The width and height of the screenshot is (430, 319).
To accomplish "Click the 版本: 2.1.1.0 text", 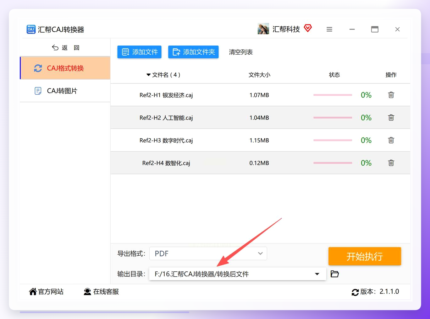I will tap(380, 292).
